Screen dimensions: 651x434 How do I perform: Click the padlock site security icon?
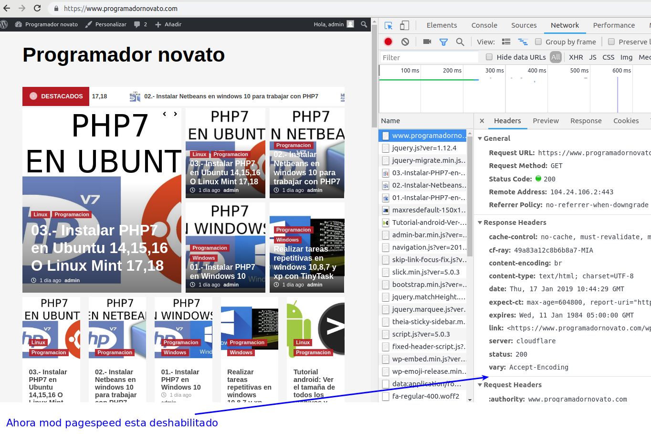pos(56,9)
